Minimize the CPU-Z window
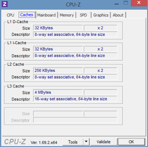148x147 pixels. (x=117, y=4)
